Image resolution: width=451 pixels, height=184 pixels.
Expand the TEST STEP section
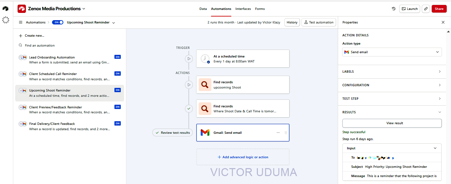click(392, 99)
